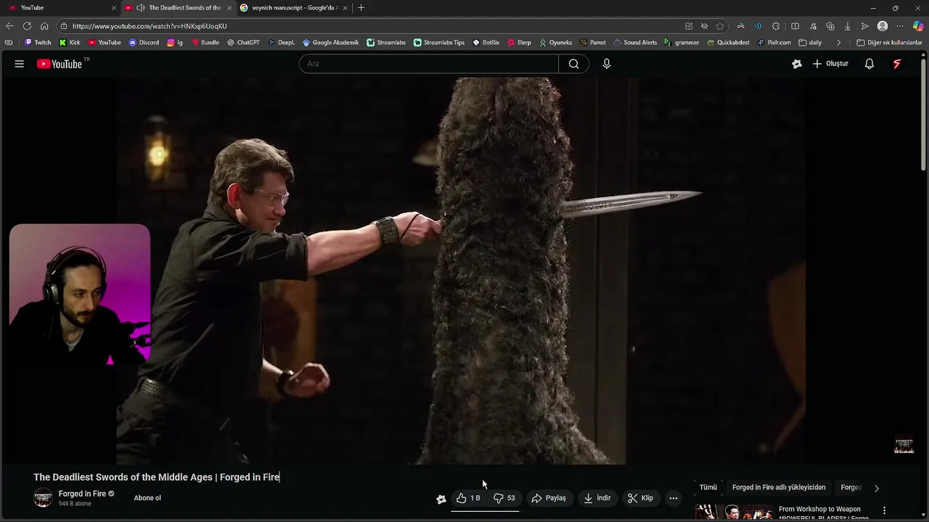Open the Kick bookmark
The height and width of the screenshot is (522, 929).
click(x=70, y=43)
